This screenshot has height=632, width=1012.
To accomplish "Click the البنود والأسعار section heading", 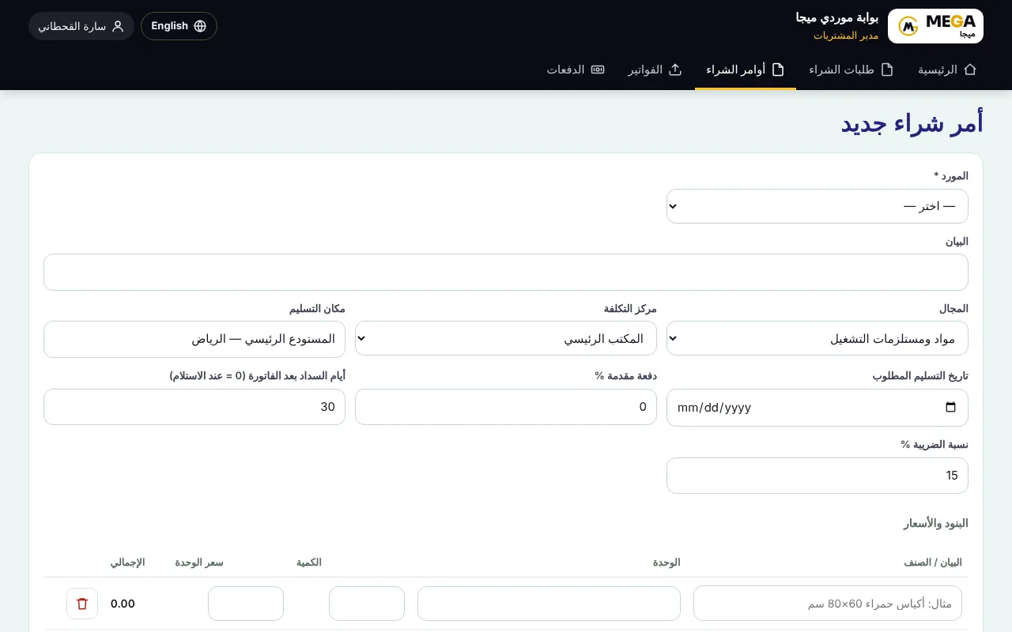I will tap(936, 524).
